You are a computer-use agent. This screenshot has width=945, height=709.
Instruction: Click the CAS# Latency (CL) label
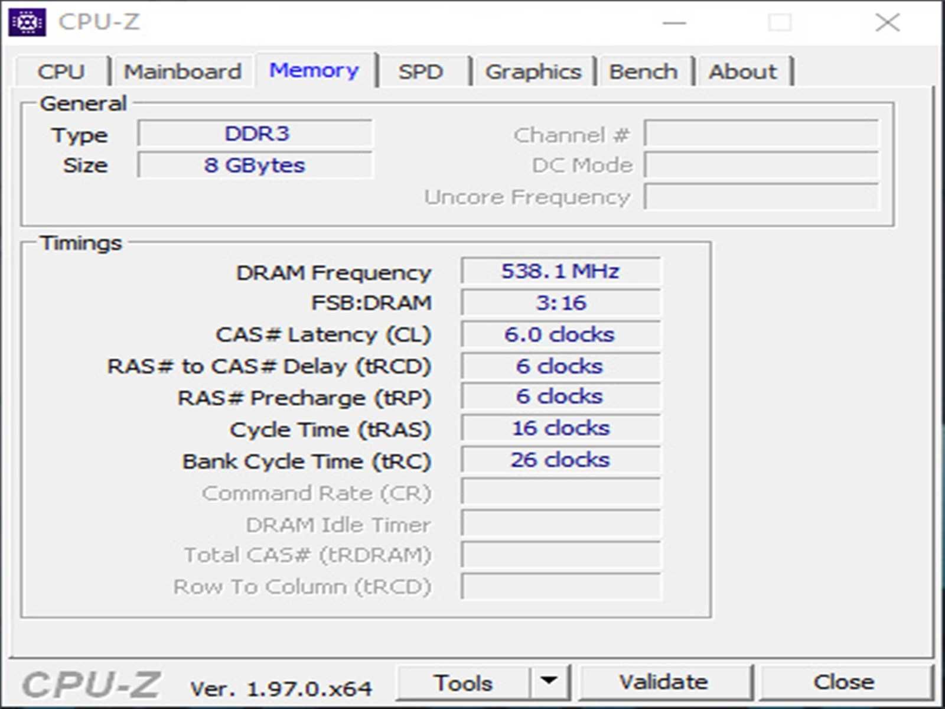[x=323, y=335]
